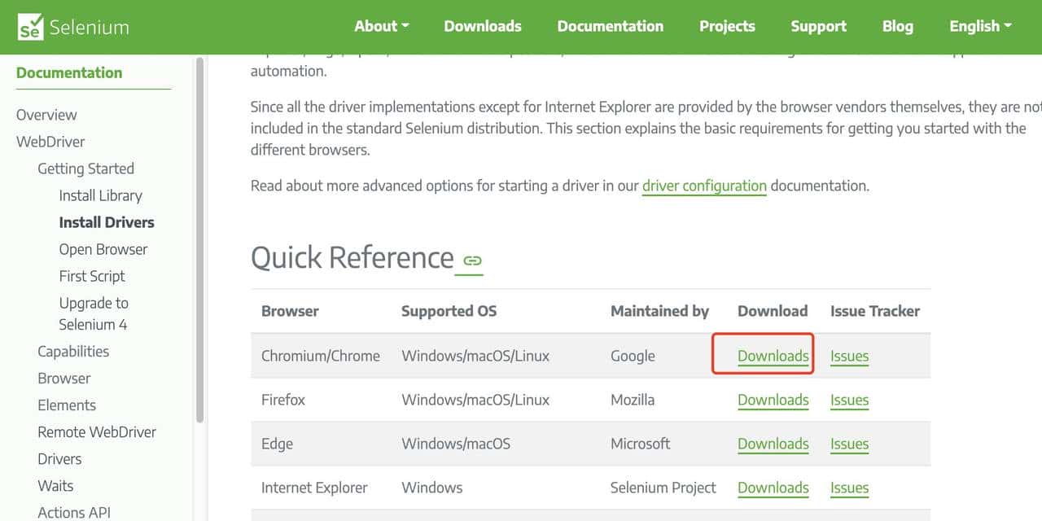Click the Quick Reference anchor link icon
The height and width of the screenshot is (521, 1042).
tap(472, 260)
